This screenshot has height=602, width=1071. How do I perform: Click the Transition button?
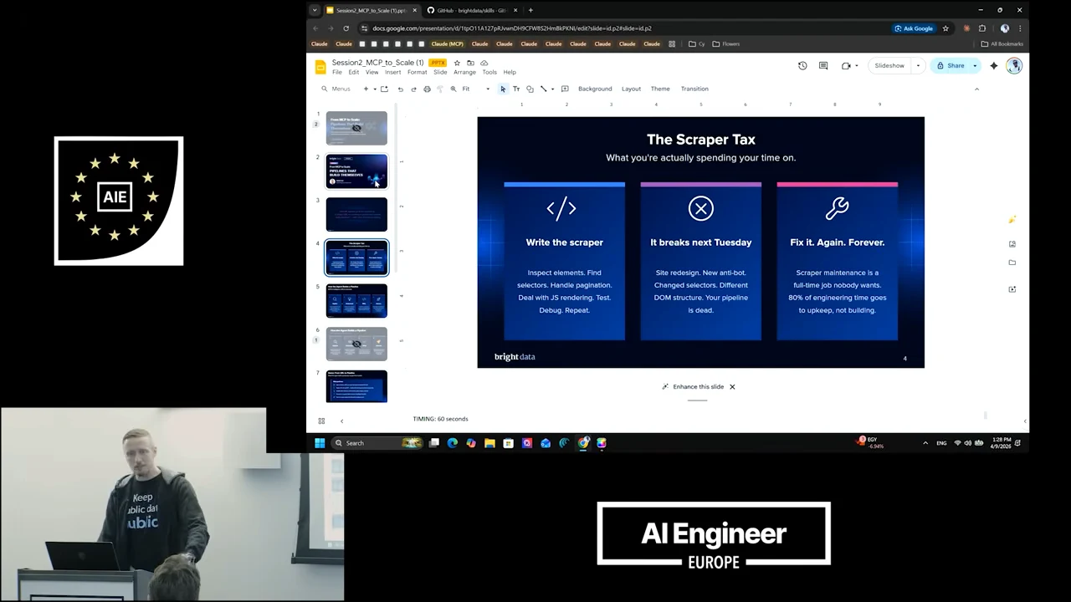[x=694, y=89]
